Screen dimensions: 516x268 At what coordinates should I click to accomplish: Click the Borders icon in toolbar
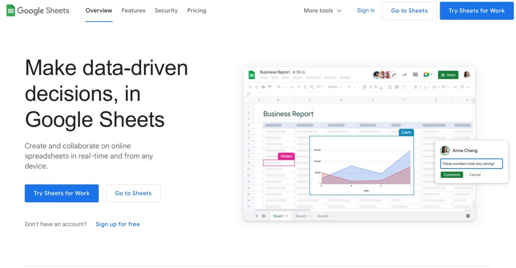click(x=397, y=87)
